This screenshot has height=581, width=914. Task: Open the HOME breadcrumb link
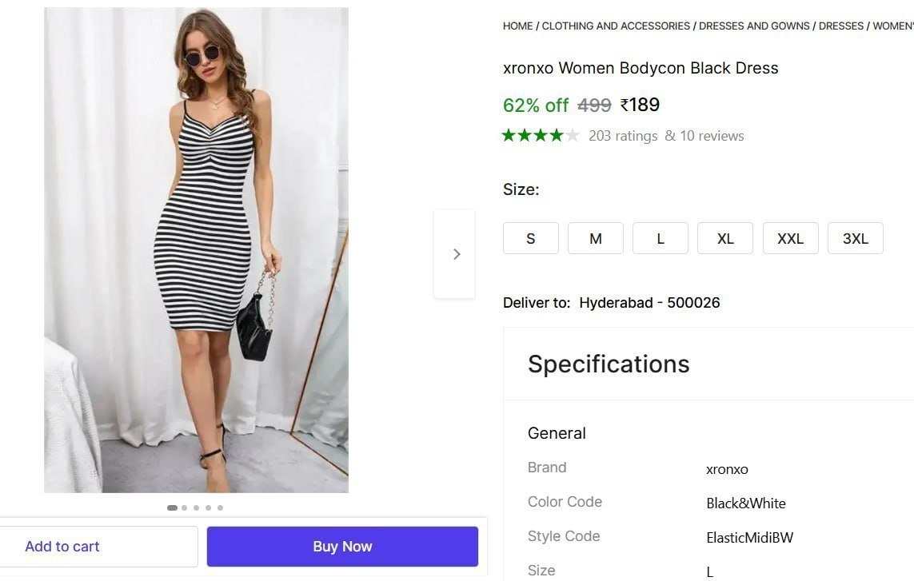tap(517, 26)
